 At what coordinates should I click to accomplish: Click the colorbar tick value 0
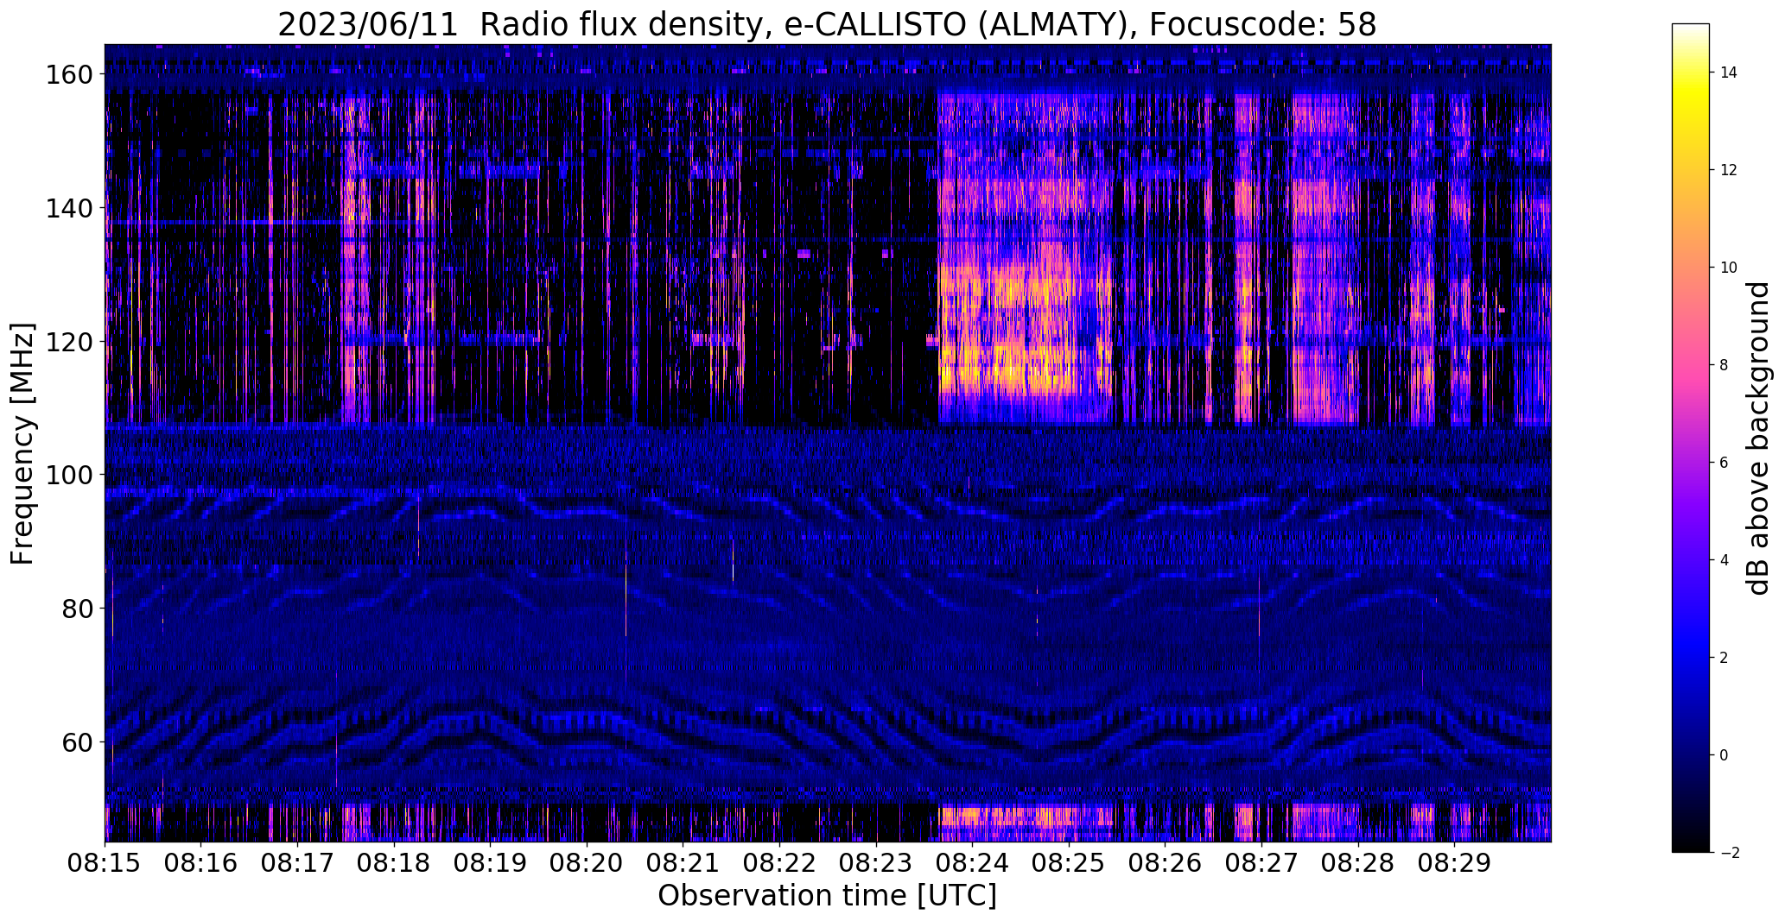click(x=1724, y=755)
